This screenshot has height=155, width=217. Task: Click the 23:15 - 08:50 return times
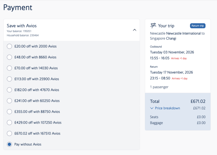click(x=160, y=78)
